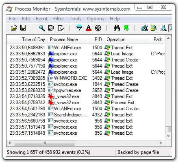Select the timestamp 23:33:50,7577190
The image size is (178, 162).
(x=27, y=66)
